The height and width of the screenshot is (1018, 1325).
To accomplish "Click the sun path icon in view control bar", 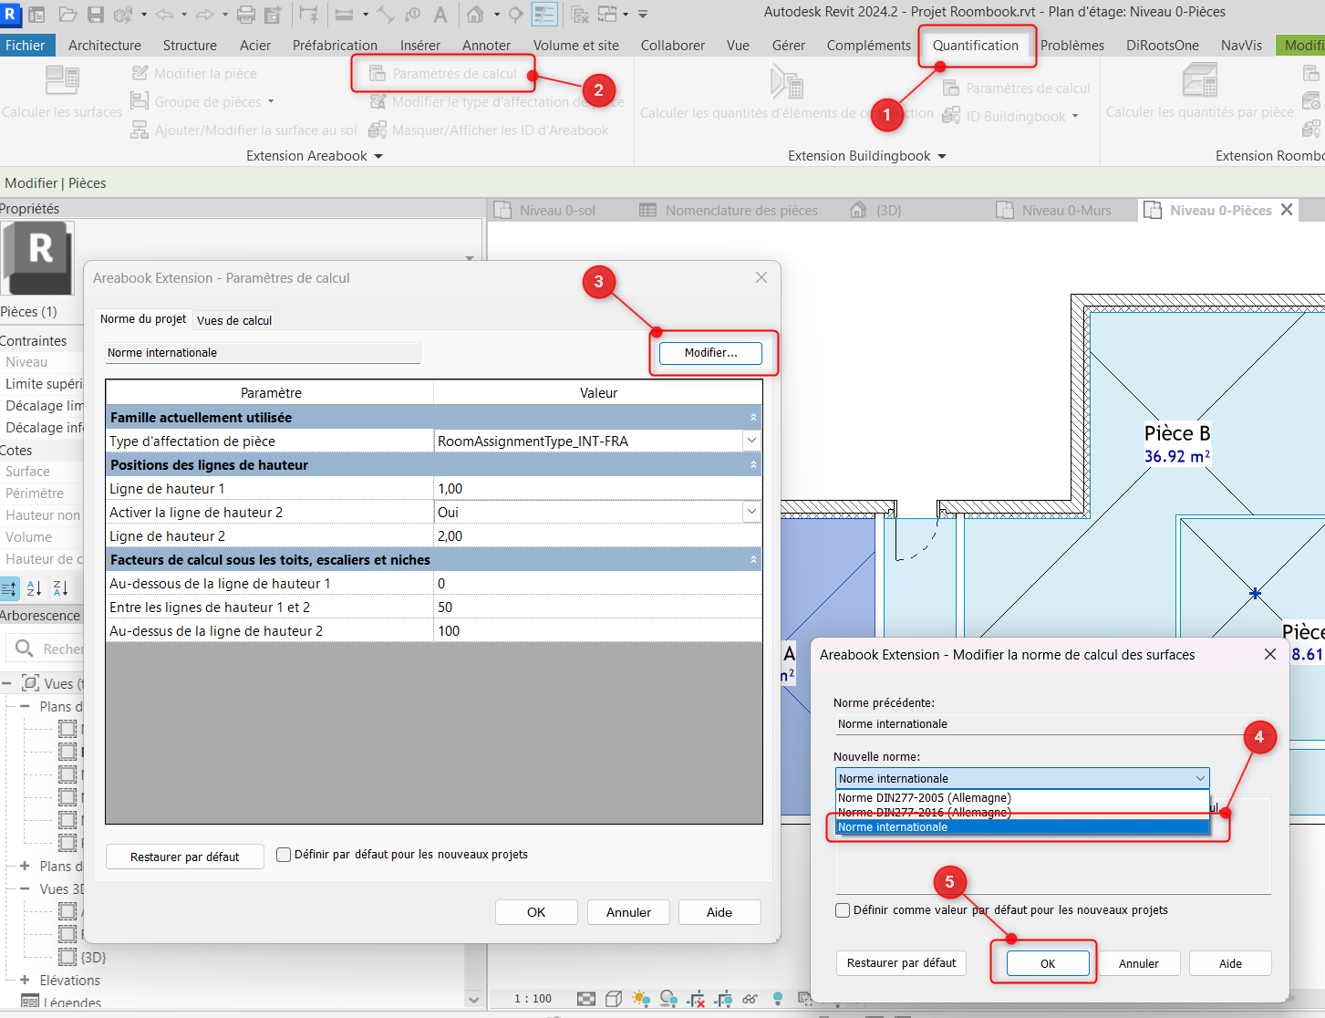I will click(x=640, y=999).
